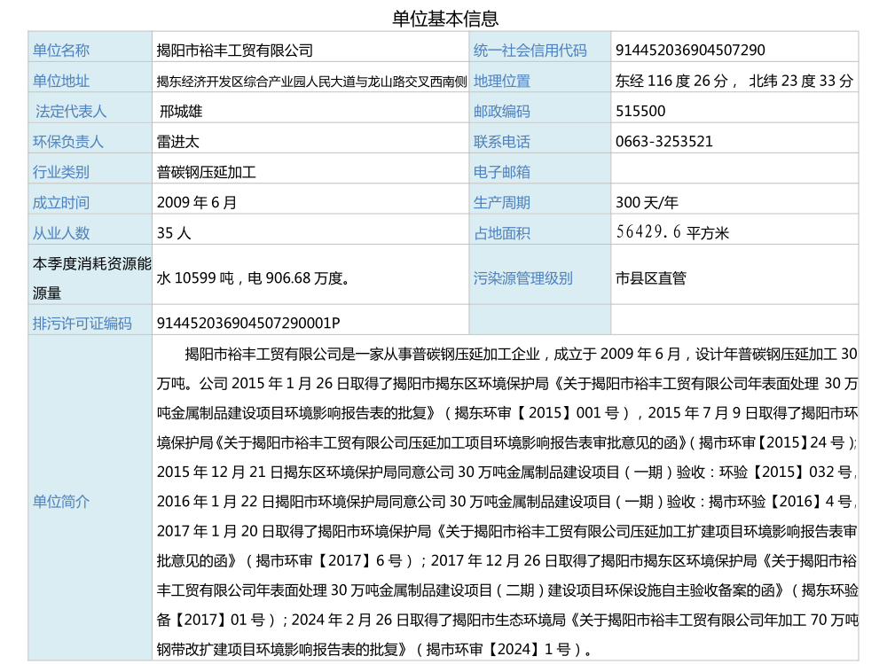Select the 占地面积 label
Screen dimensions: 887x664
[x=502, y=233]
